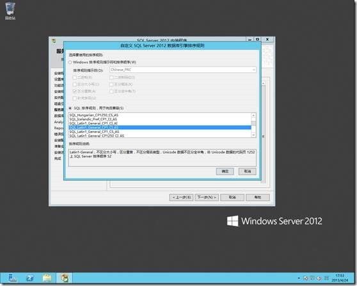
Task: Click the 帮助 help button
Action: point(258,197)
